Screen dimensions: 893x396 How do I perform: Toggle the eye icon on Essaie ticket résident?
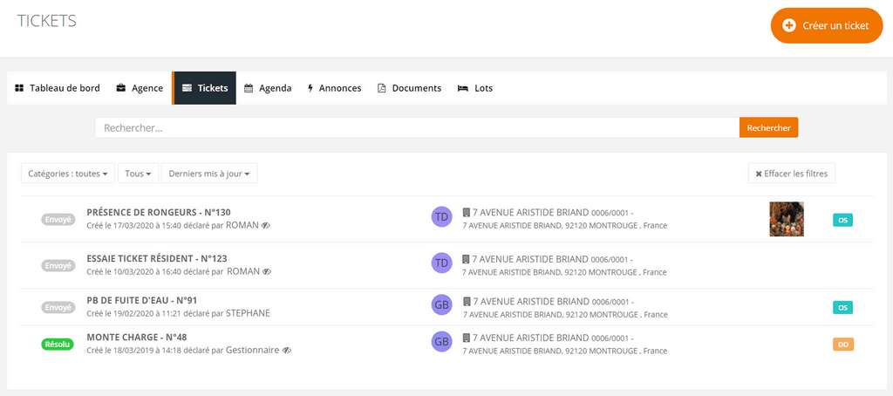pyautogui.click(x=267, y=272)
